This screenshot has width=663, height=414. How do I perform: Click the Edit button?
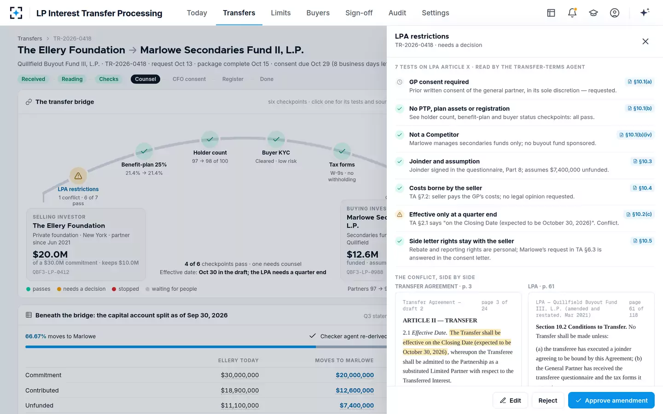click(510, 400)
